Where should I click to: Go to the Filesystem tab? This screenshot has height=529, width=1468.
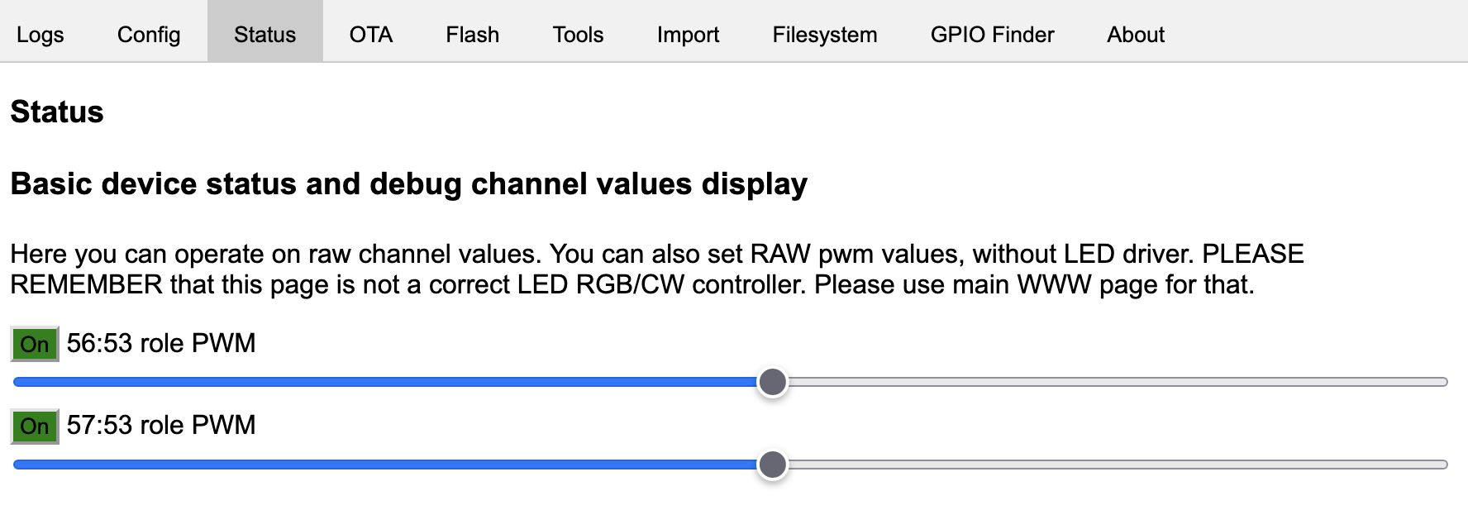[x=825, y=34]
